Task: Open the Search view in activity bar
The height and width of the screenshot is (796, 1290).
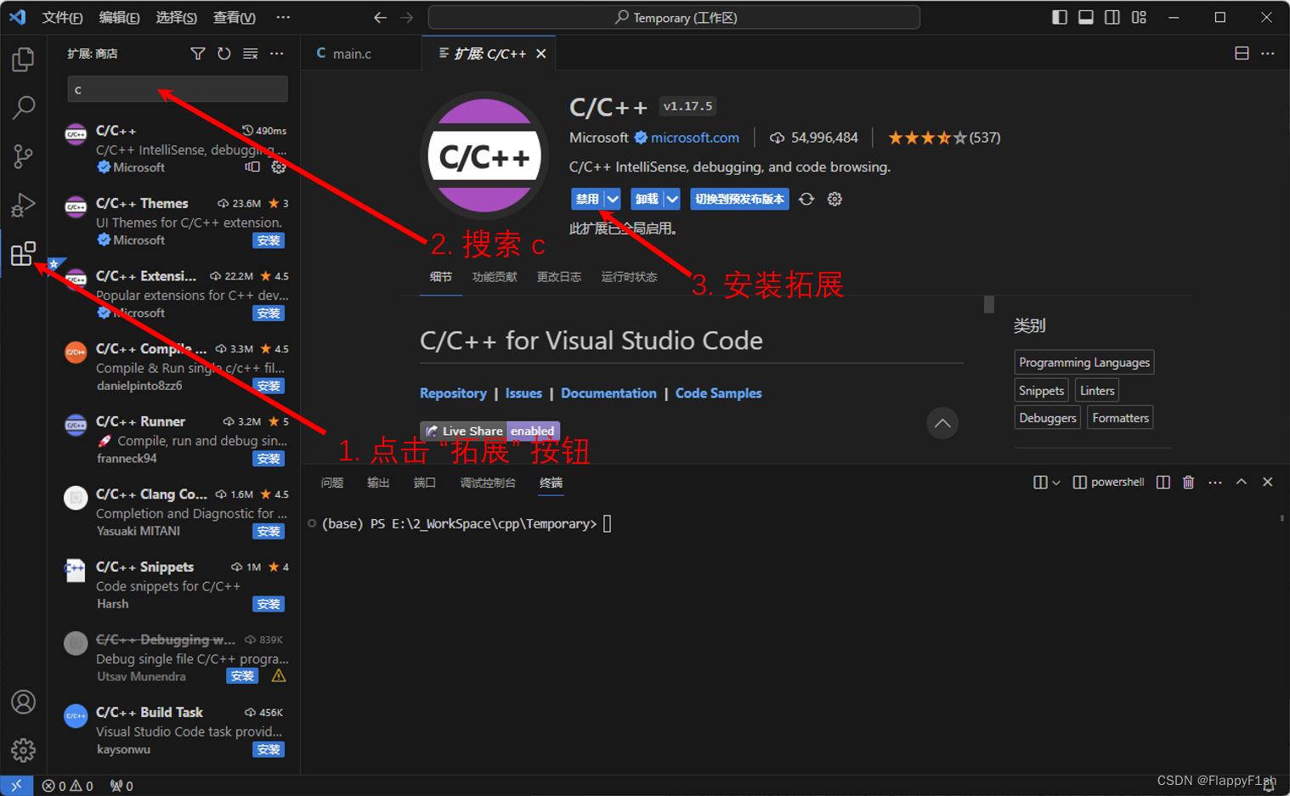Action: 23,108
